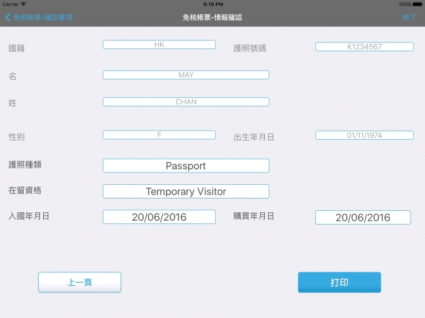Click the 6:19 PM clock in status bar

213,5
